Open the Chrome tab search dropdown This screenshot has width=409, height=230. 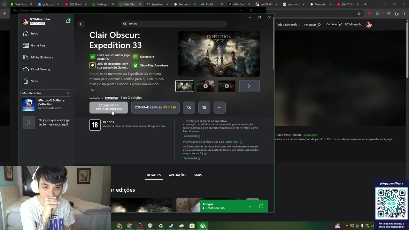4,4
